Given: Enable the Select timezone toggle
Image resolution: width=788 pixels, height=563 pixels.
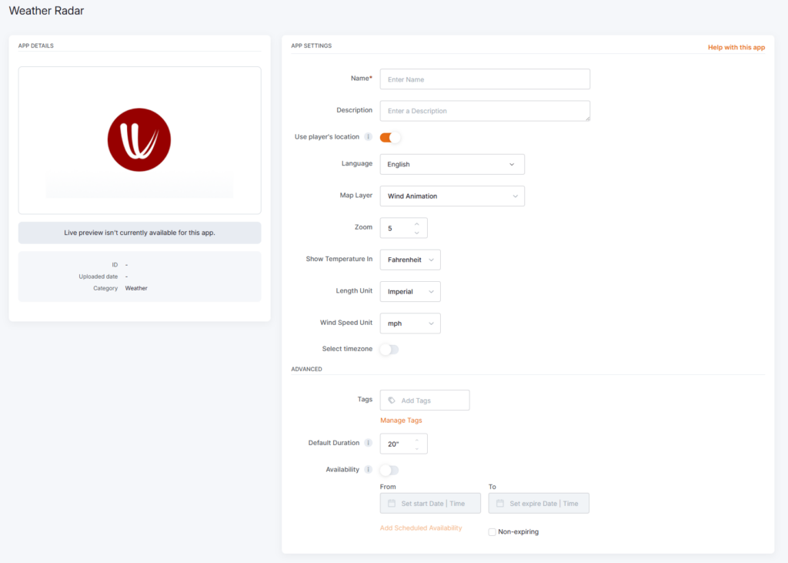Looking at the screenshot, I should [389, 350].
